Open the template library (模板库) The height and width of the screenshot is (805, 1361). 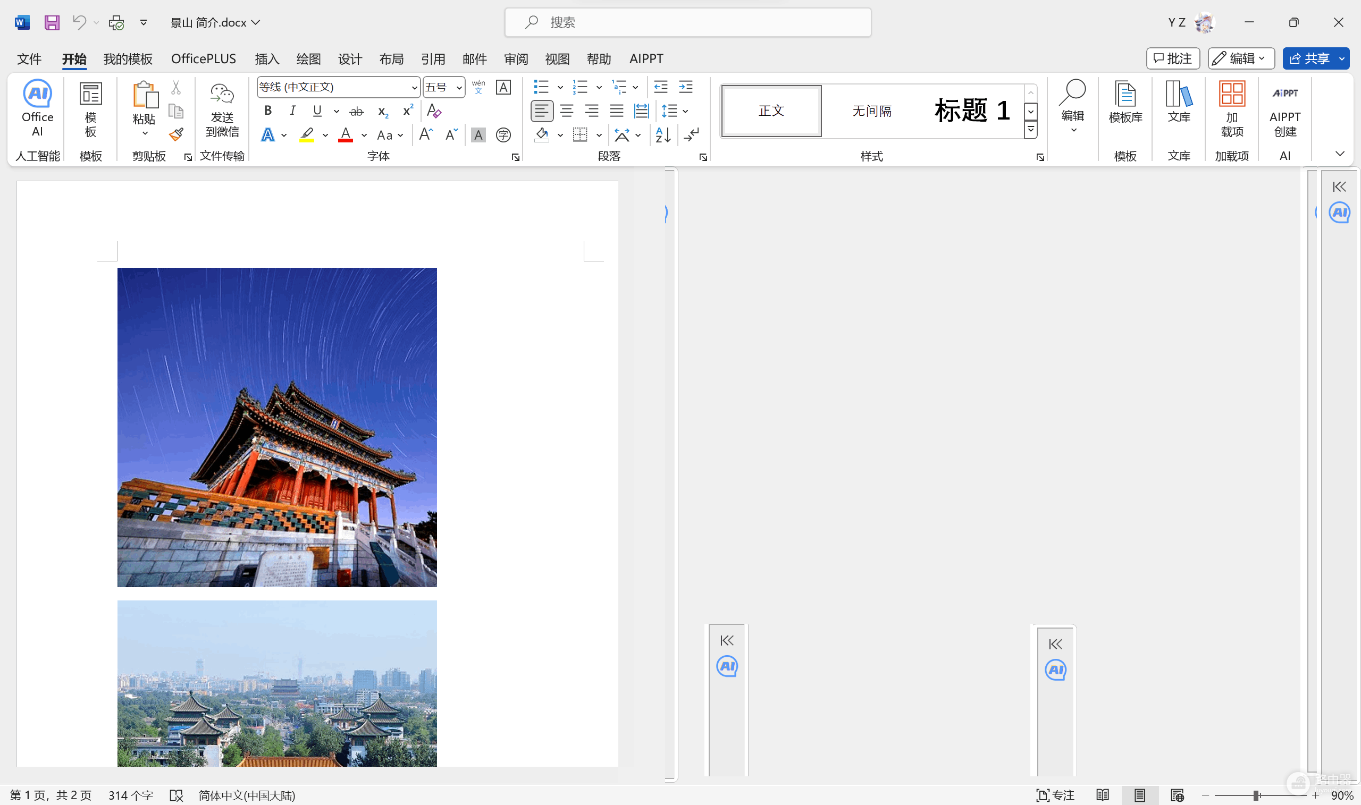pyautogui.click(x=1125, y=103)
